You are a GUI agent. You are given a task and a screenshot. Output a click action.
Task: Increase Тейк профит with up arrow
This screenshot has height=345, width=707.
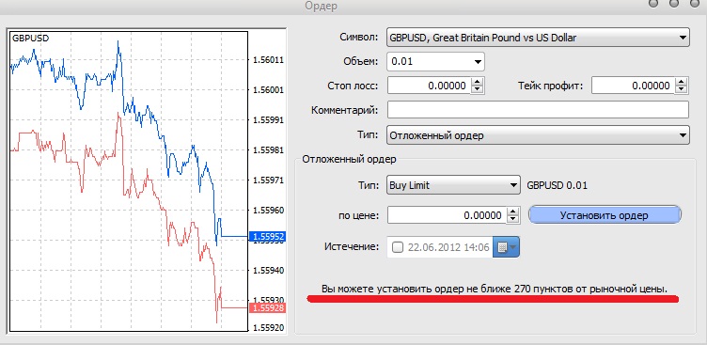tap(682, 82)
